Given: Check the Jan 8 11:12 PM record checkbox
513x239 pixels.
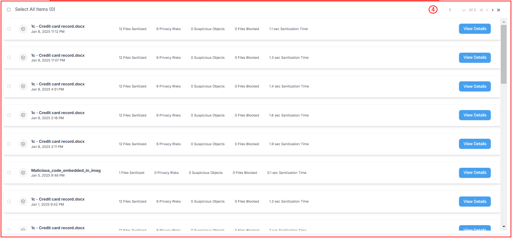Looking at the screenshot, I should coord(9,29).
